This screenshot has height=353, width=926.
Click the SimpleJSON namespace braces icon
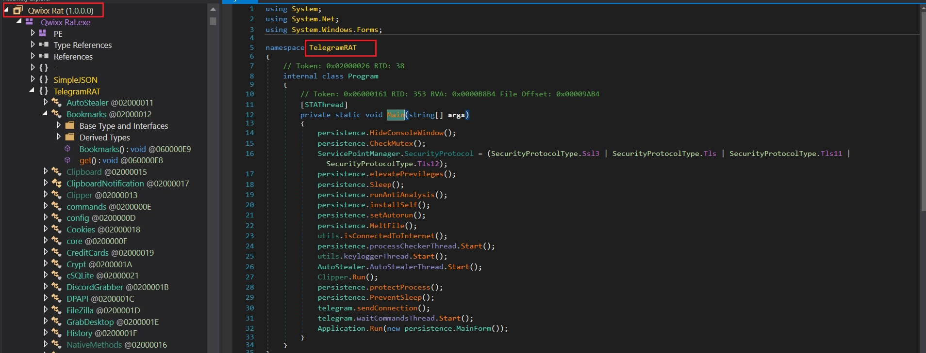44,79
